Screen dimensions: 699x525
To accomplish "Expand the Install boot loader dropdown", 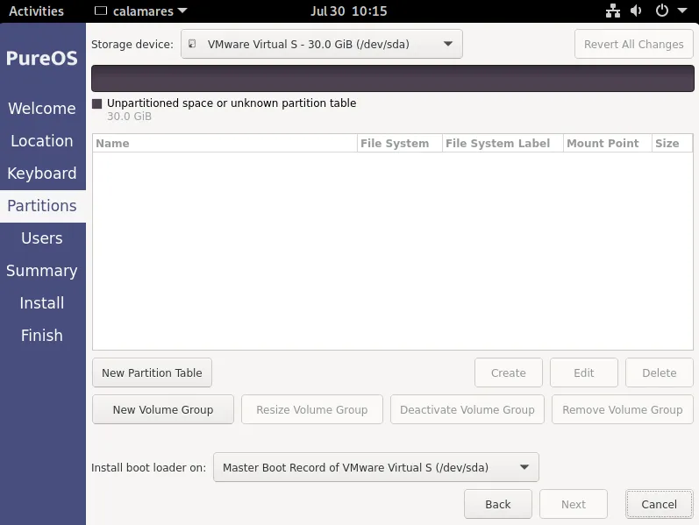I will tap(375, 467).
